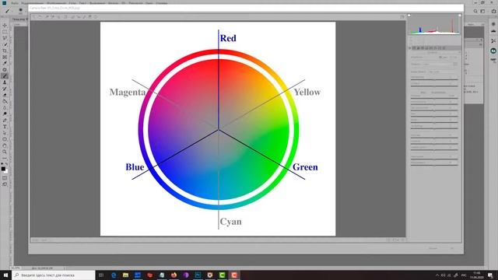The width and height of the screenshot is (498, 280).
Task: Click the Camera Raw White Balance tool
Action: (x=47, y=17)
